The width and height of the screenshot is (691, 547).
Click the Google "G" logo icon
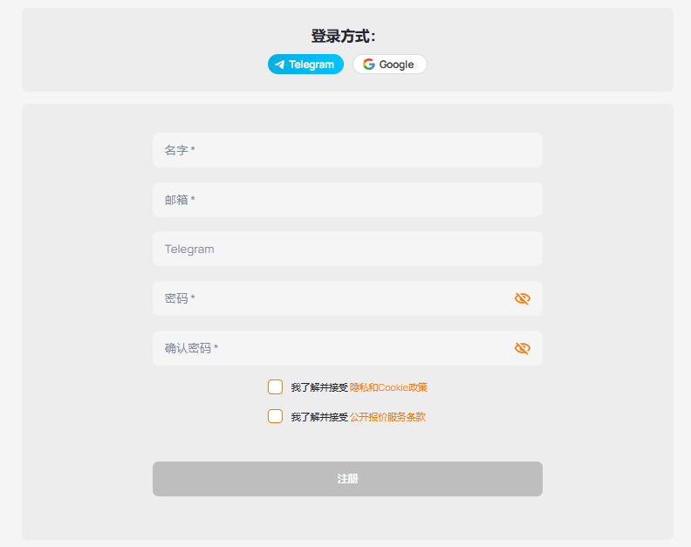pos(369,65)
